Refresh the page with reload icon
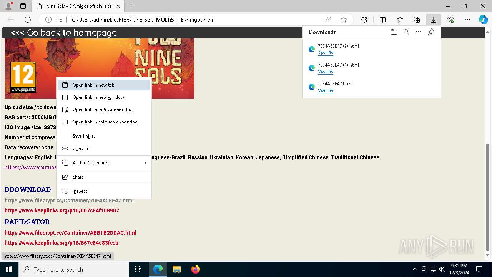This screenshot has height=277, width=492. [x=28, y=20]
